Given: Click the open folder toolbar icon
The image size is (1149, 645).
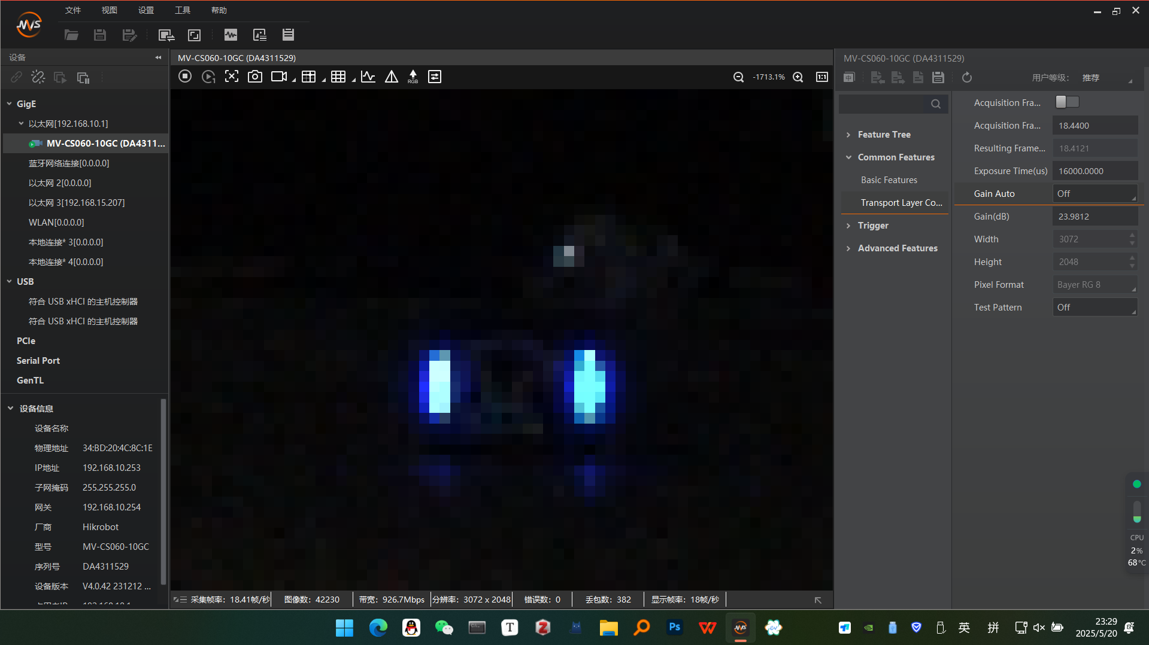Looking at the screenshot, I should [71, 35].
